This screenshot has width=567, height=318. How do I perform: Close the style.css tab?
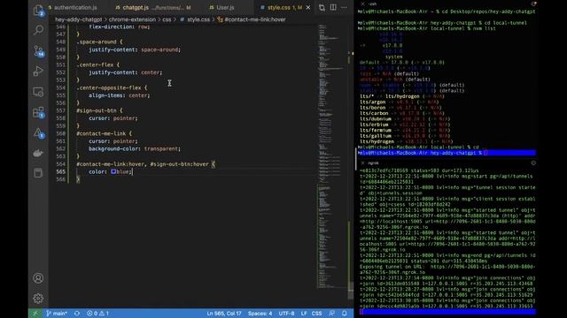point(308,8)
